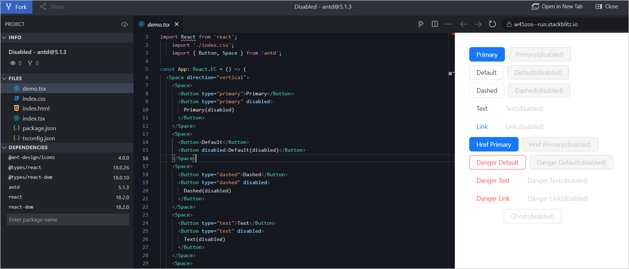The height and width of the screenshot is (269, 629).
Task: Click the preview URL address field
Action: click(565, 24)
